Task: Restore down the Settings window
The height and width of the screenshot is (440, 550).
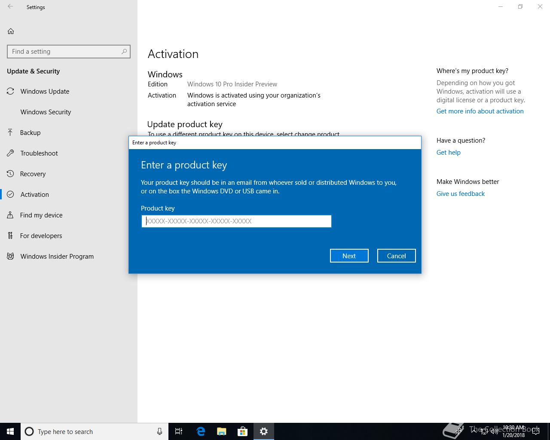Action: (x=520, y=7)
